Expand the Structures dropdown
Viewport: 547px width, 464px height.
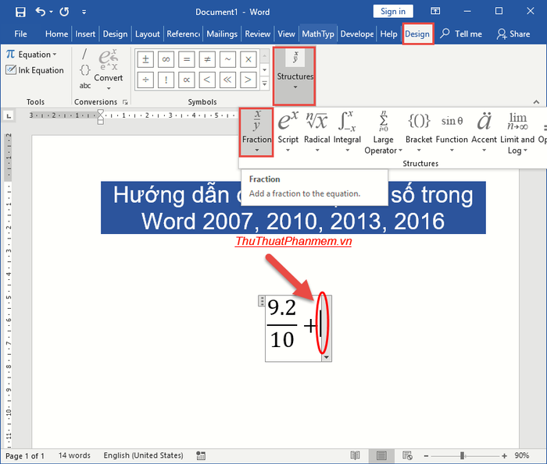pyautogui.click(x=295, y=76)
